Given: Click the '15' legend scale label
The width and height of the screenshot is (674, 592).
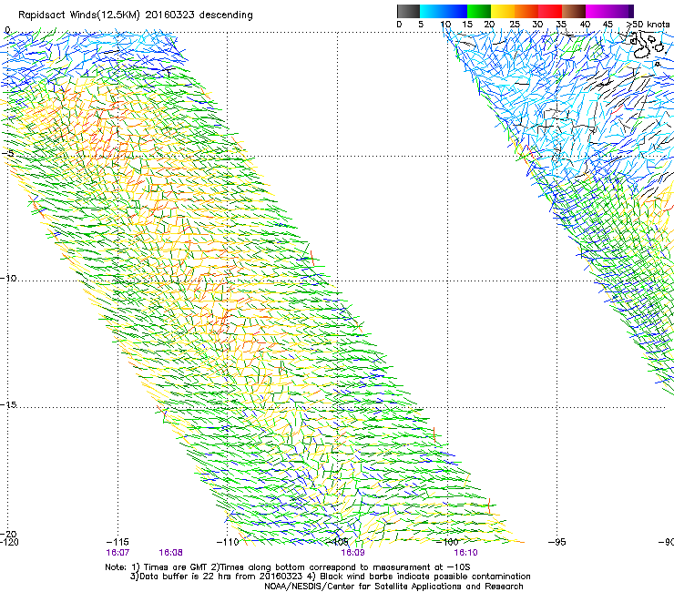Looking at the screenshot, I should (x=467, y=25).
